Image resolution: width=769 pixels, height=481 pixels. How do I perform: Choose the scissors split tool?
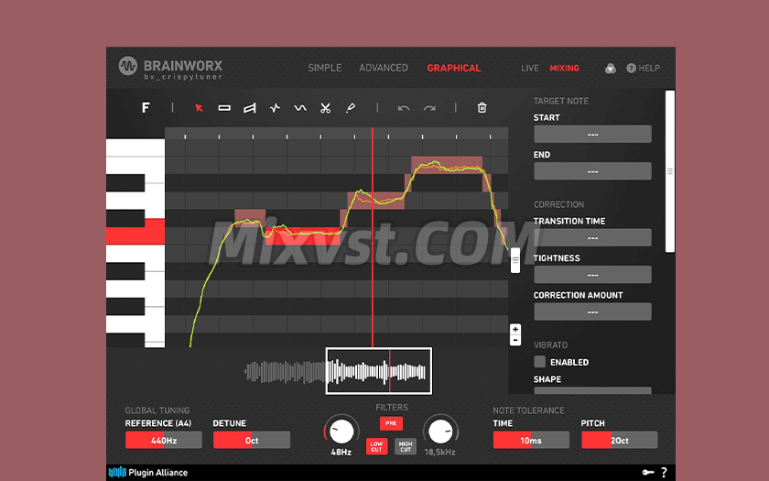(325, 108)
